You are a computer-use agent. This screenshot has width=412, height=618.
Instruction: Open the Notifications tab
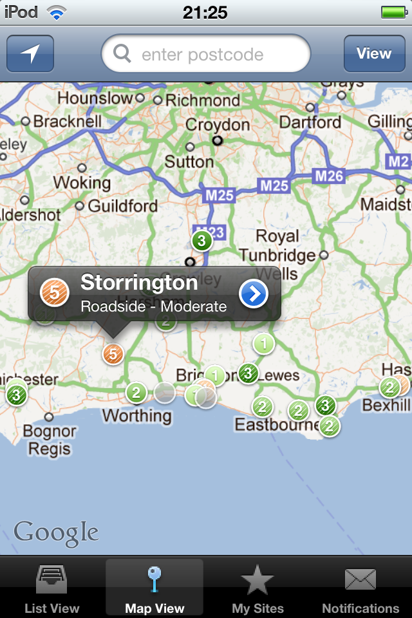(x=360, y=588)
